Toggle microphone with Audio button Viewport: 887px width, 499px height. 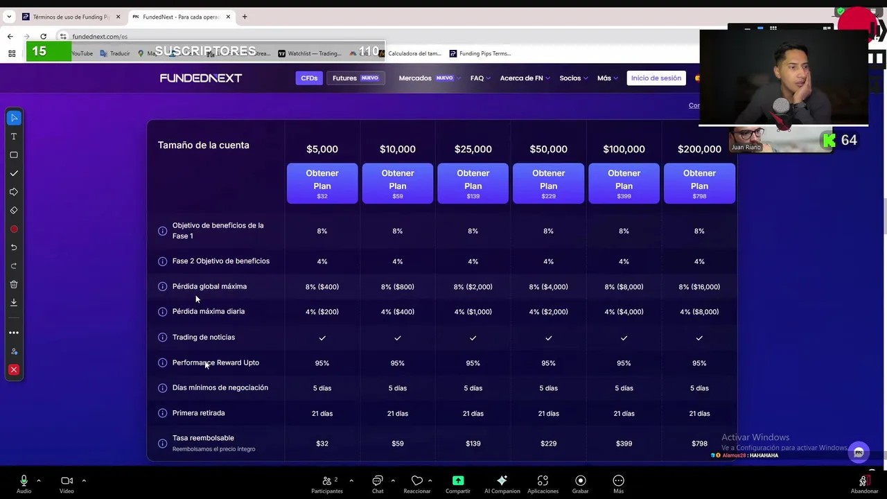click(24, 484)
